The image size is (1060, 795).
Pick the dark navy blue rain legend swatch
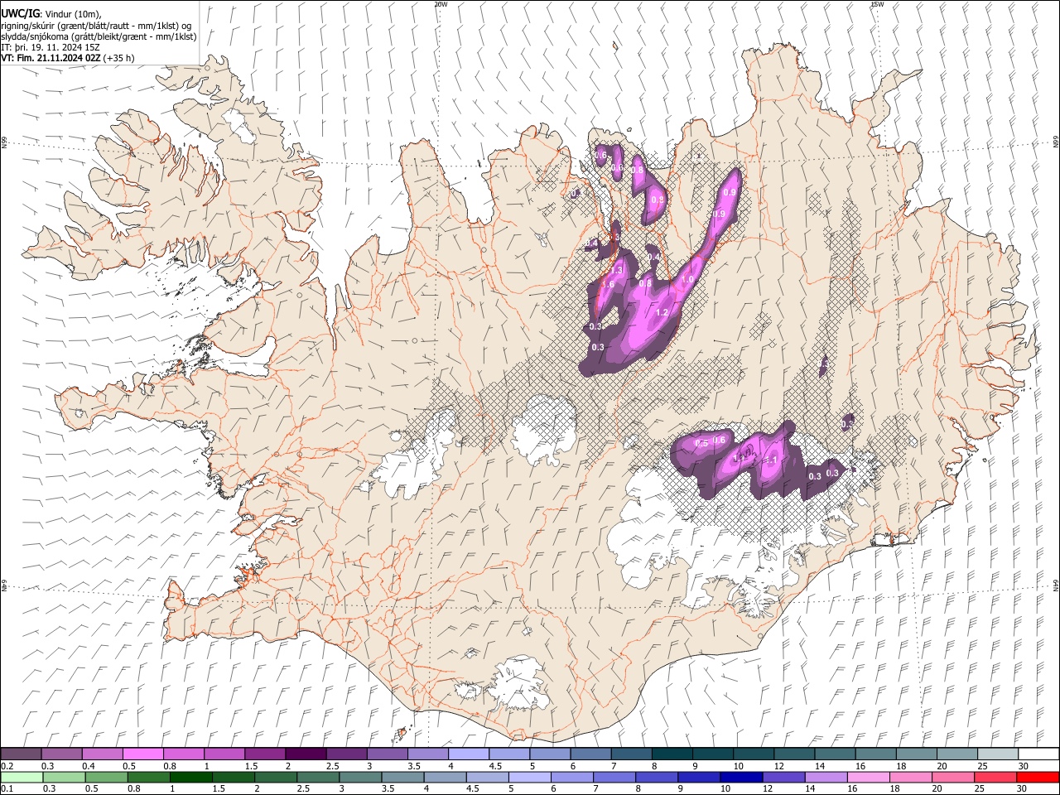(x=740, y=777)
